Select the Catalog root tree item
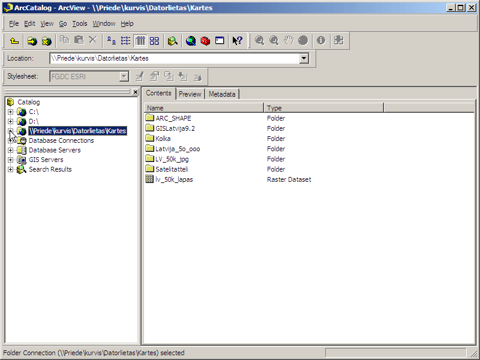Image resolution: width=480 pixels, height=360 pixels. [28, 102]
